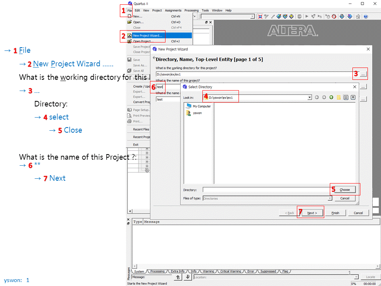Open the Files of type dropdown
The width and height of the screenshot is (381, 286).
(x=330, y=199)
